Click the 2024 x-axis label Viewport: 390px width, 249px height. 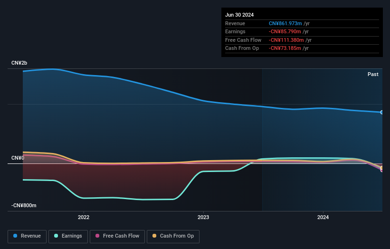click(x=323, y=217)
